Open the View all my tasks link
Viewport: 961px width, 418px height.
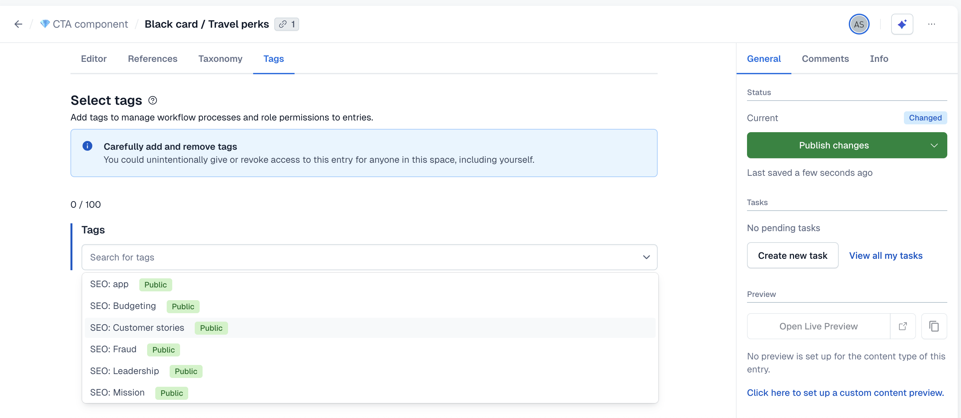pyautogui.click(x=886, y=256)
